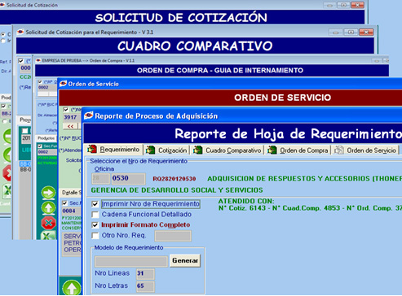This screenshot has width=402, height=296.
Task: Click the red X cancel icon
Action: point(48,223)
